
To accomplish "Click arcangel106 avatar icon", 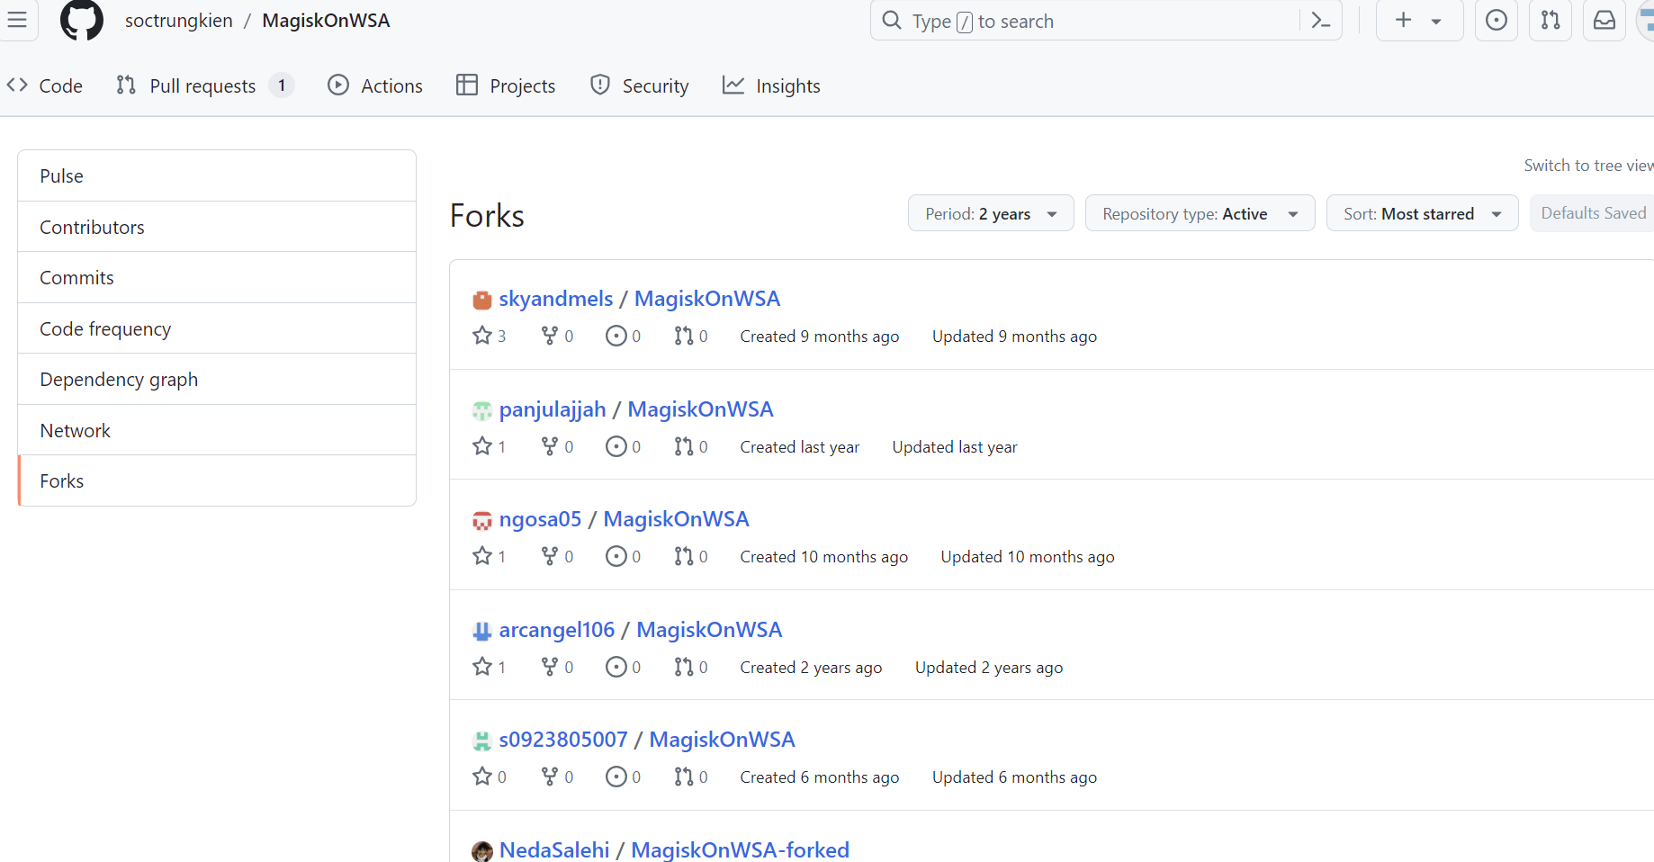I will click(x=482, y=631).
